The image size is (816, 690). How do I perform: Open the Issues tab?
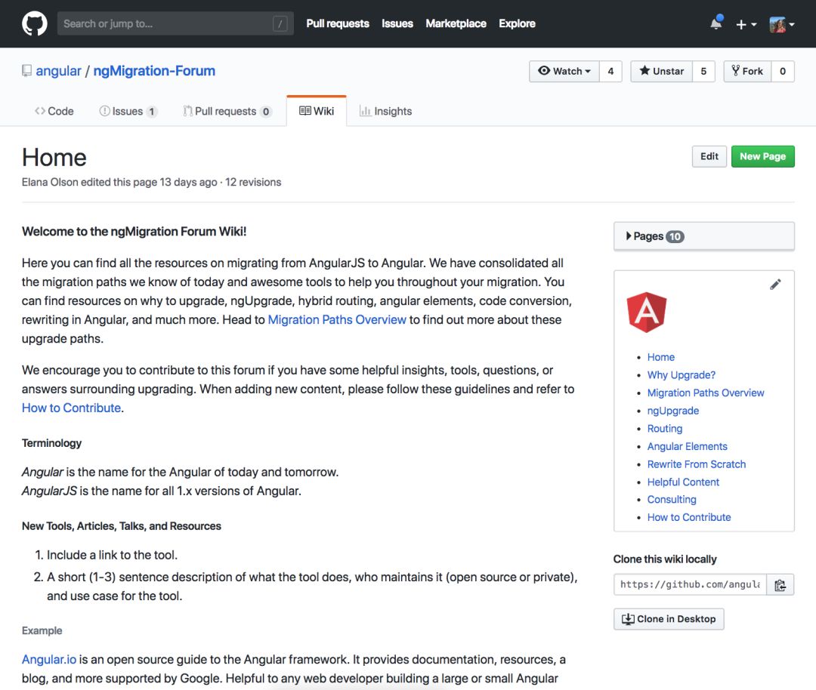tap(127, 111)
